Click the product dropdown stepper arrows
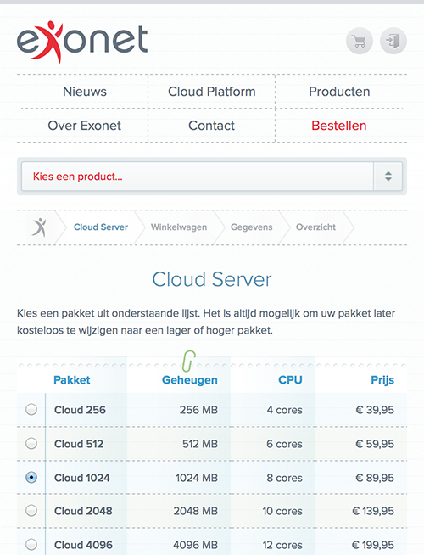The width and height of the screenshot is (424, 555). point(388,177)
